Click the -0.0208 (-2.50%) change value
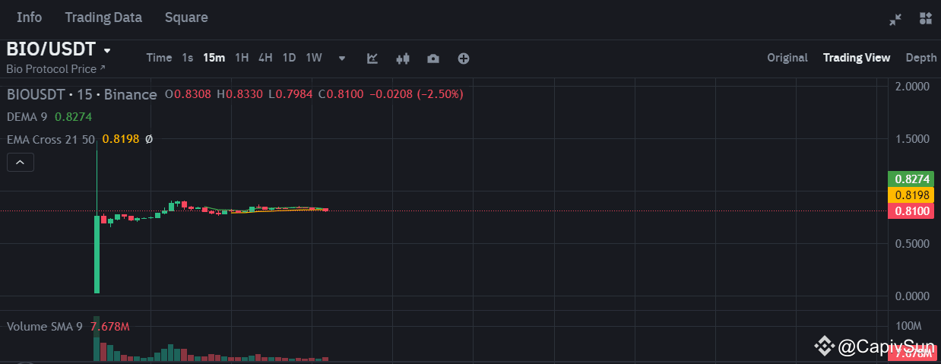 (x=416, y=94)
